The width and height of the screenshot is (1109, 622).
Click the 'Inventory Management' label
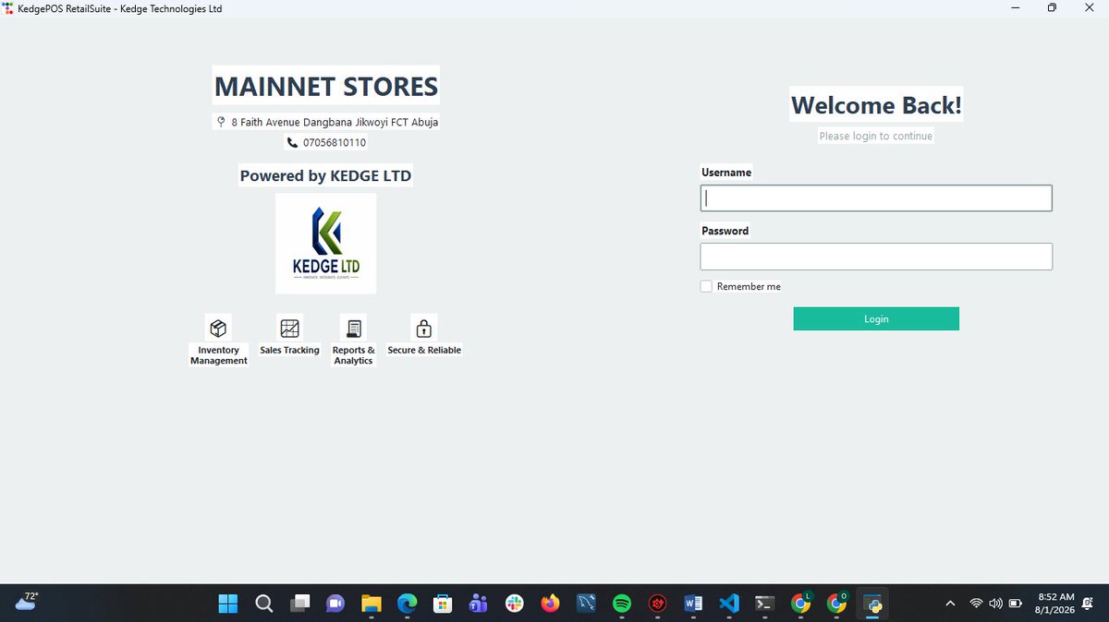pos(219,355)
